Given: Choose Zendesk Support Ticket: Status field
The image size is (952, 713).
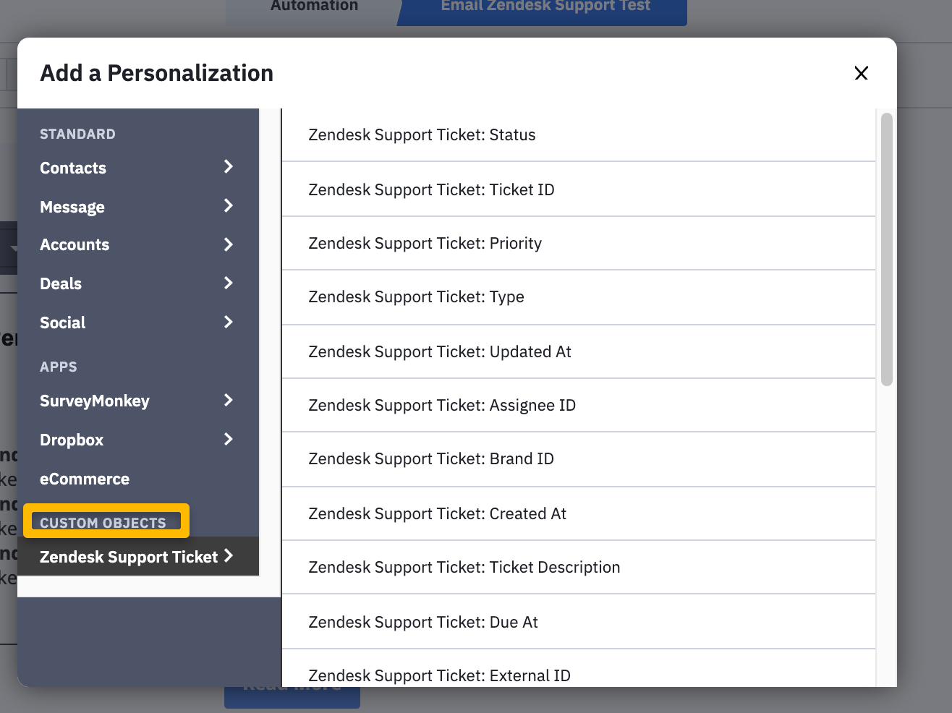Looking at the screenshot, I should coord(579,135).
